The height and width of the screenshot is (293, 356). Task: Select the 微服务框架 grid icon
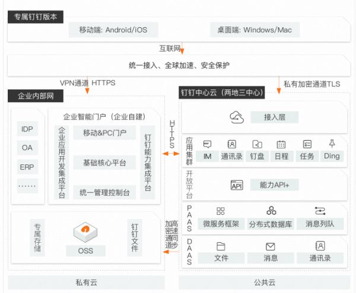coord(221,211)
